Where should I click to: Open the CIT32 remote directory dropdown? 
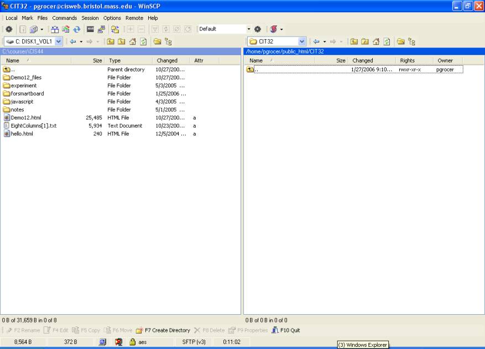click(301, 41)
